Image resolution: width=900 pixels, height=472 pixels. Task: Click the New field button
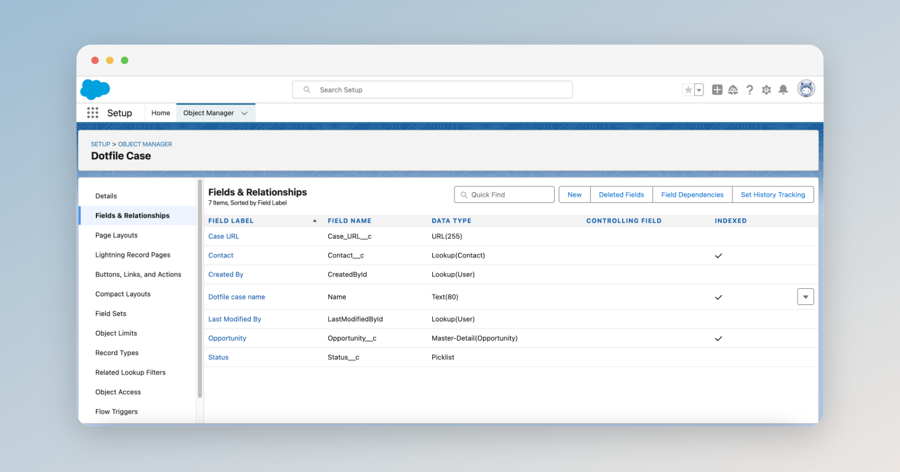[574, 195]
